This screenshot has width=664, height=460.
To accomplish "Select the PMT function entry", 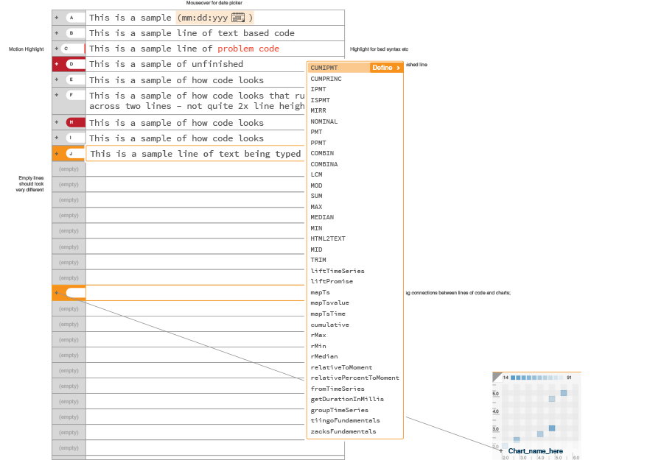I will (x=316, y=132).
